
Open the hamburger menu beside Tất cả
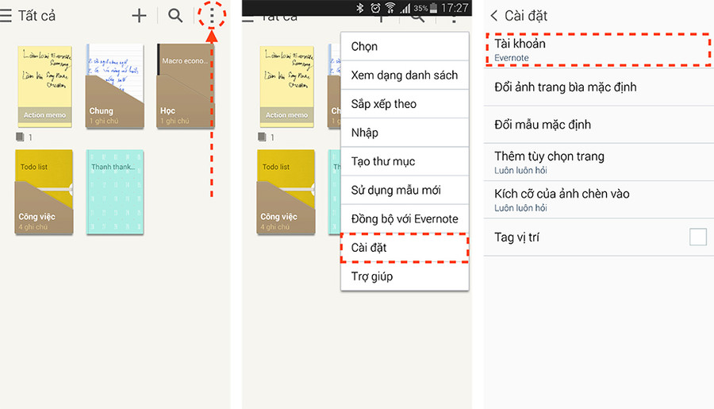tap(6, 16)
